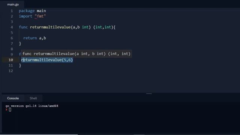
Task: Click the closing brace on line 11
Action: 20,66
